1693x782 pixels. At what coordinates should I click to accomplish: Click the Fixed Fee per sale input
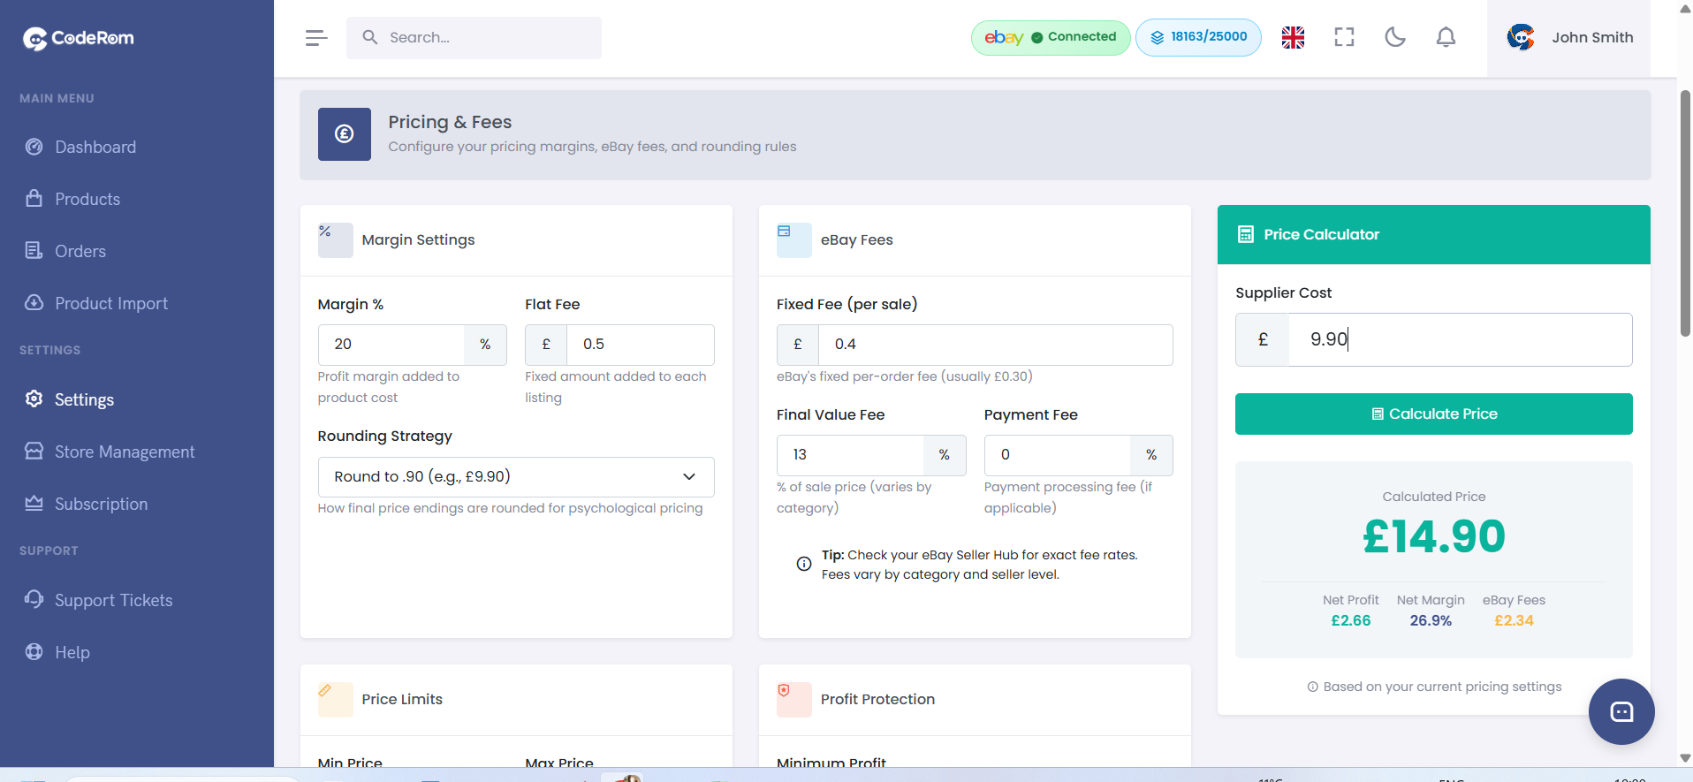click(995, 345)
